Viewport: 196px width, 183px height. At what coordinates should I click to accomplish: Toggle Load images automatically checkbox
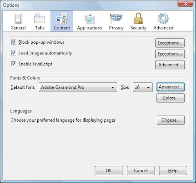click(14, 53)
